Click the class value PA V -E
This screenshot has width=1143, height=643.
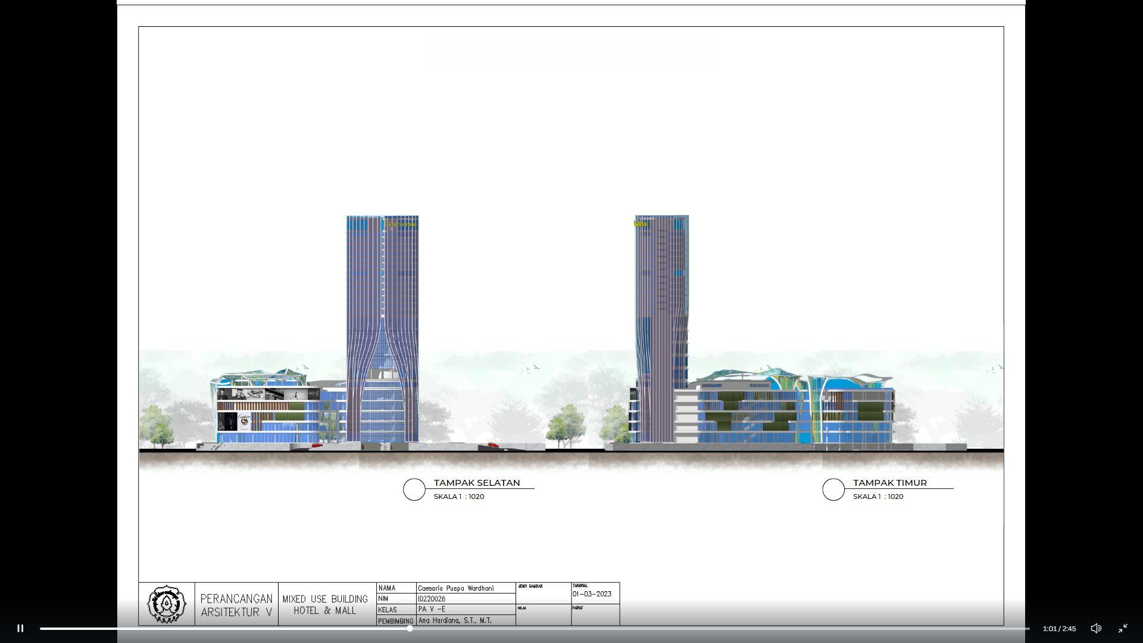click(x=432, y=610)
